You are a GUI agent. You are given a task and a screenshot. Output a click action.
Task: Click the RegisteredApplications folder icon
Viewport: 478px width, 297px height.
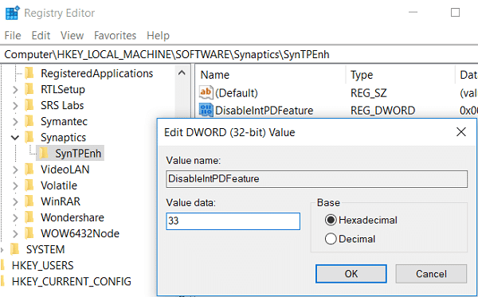point(29,73)
